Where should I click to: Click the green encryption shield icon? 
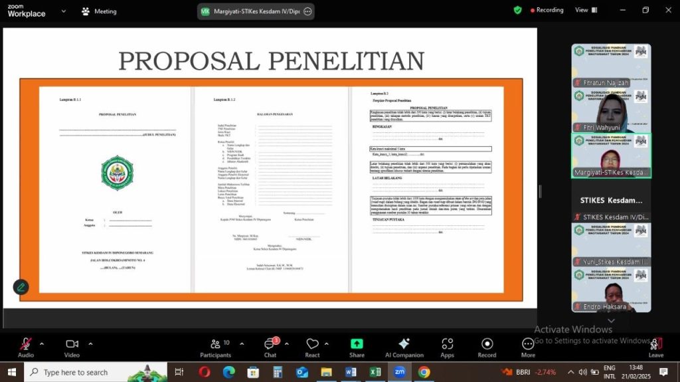click(518, 10)
